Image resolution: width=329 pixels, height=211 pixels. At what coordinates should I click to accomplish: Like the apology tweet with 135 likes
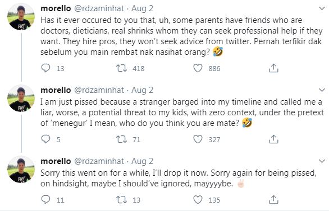coord(198,200)
